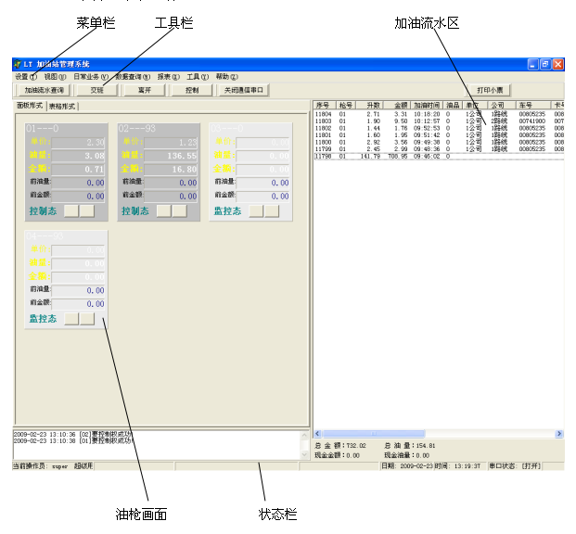
Task: Open the 日常业务 menu
Action: click(x=91, y=77)
